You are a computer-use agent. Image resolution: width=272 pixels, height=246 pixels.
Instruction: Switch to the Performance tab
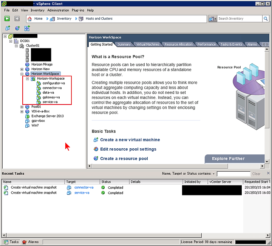(207, 45)
